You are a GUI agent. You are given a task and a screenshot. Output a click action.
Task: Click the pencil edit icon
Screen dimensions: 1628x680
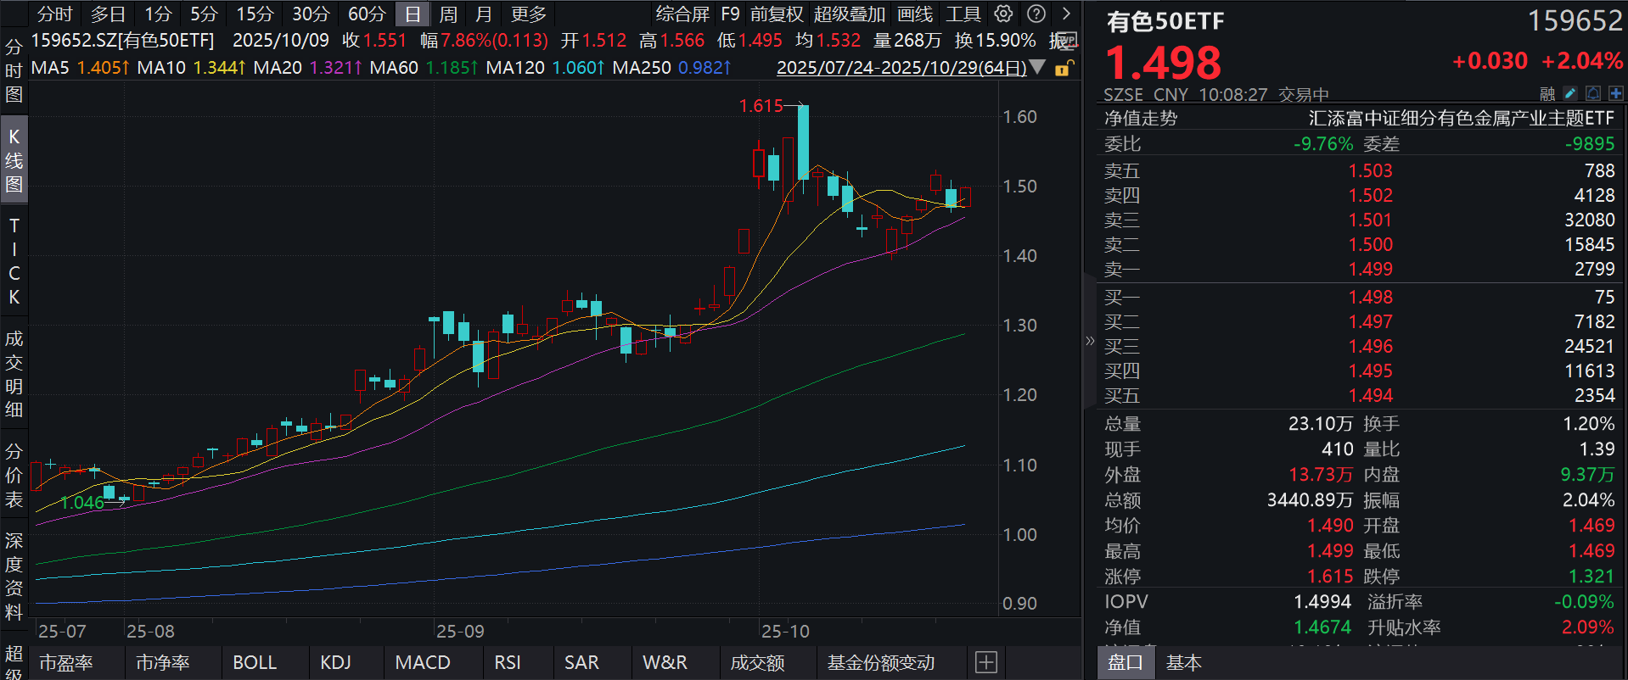point(1570,93)
